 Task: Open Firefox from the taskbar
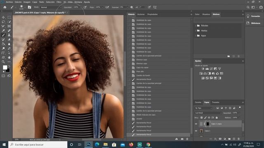(131, 144)
